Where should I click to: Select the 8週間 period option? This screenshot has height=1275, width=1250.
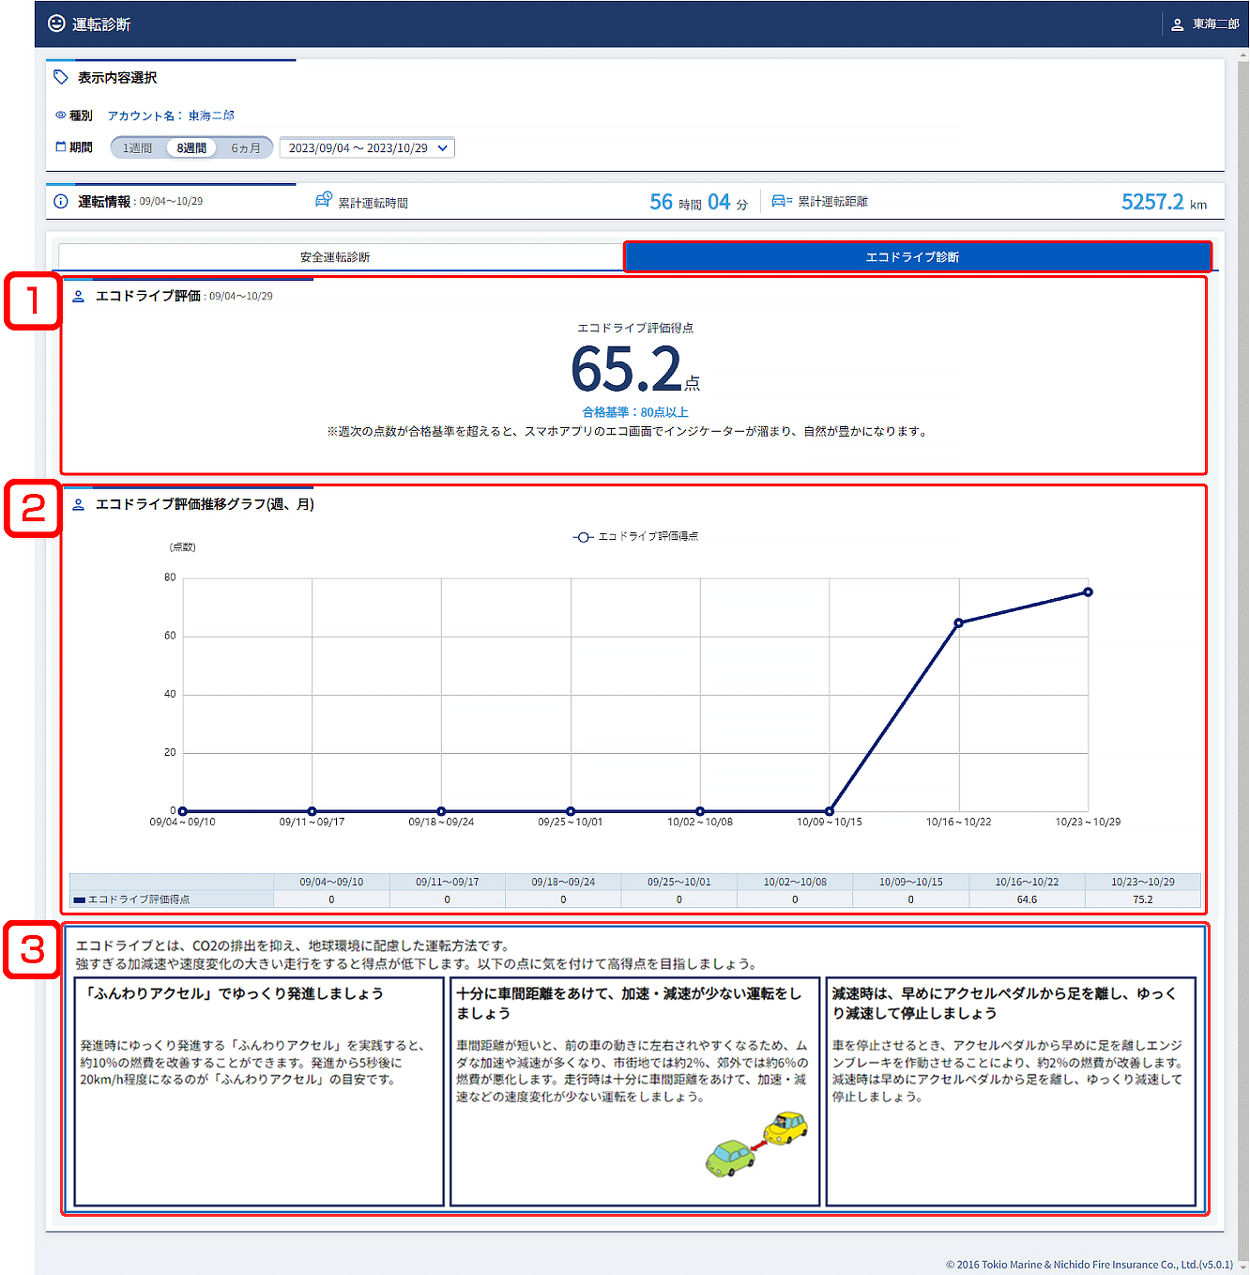(191, 148)
